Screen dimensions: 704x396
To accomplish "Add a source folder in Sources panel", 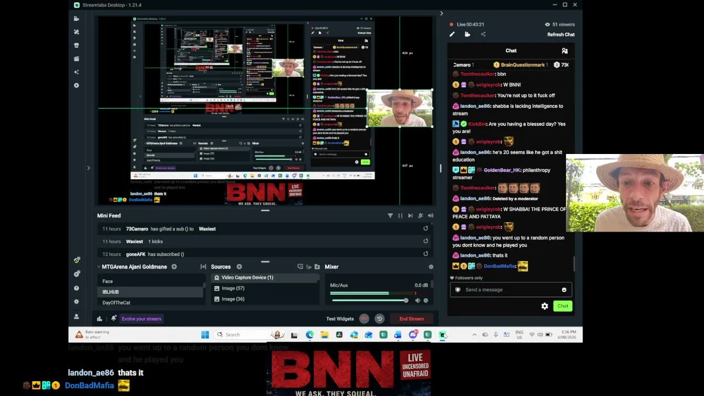I will tap(317, 267).
